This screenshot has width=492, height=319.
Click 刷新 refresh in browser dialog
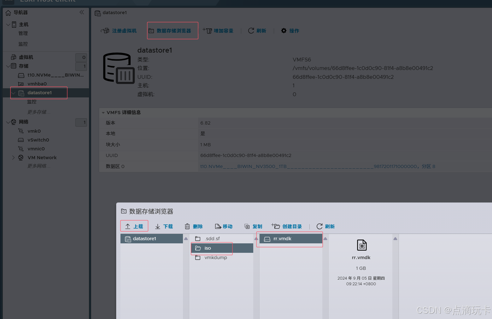point(325,226)
